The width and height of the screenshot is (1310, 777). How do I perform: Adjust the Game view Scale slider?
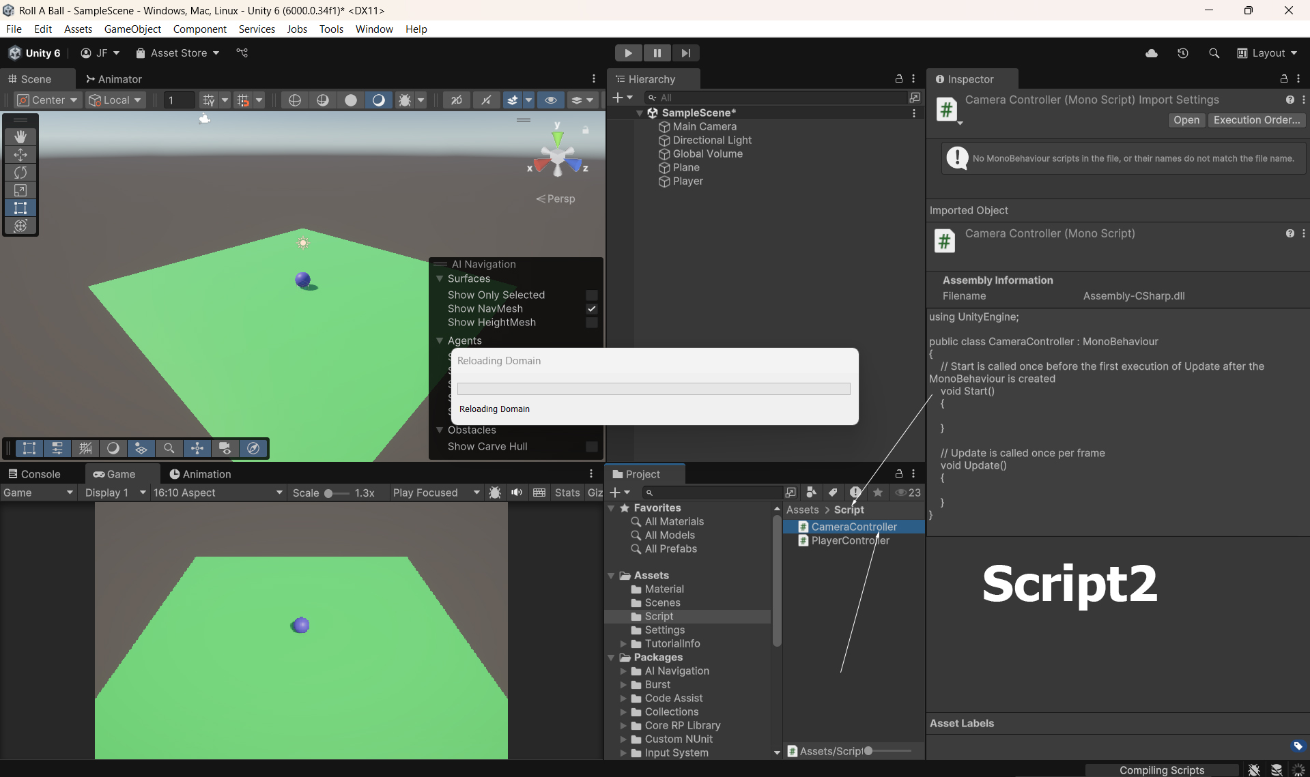(329, 493)
